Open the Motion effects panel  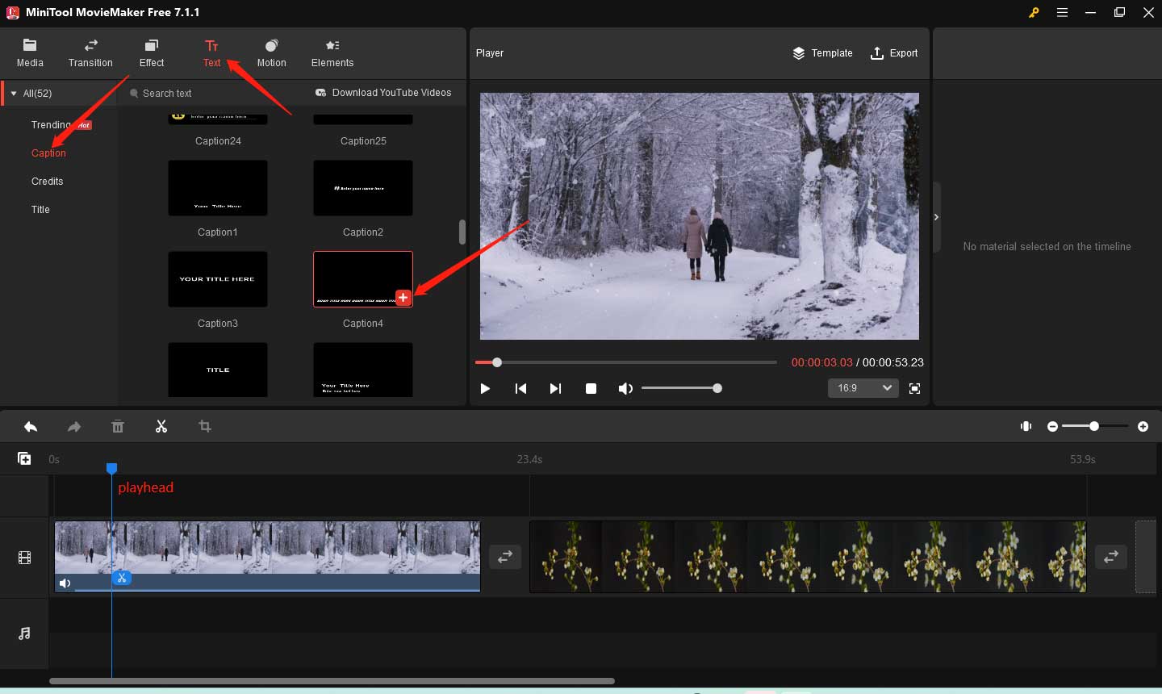point(271,52)
